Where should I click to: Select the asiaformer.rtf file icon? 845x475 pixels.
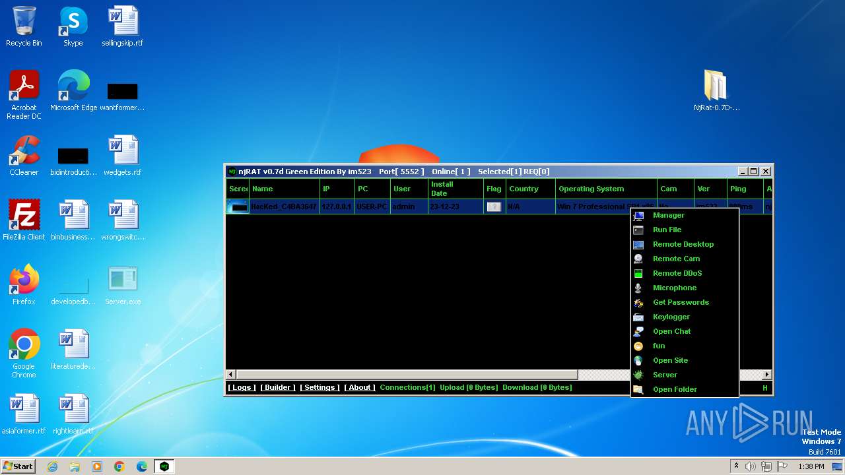24,415
